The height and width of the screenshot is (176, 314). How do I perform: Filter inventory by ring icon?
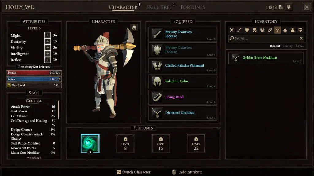(x=270, y=30)
